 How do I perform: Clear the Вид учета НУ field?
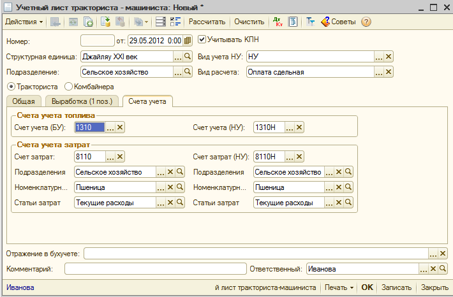tap(389, 57)
